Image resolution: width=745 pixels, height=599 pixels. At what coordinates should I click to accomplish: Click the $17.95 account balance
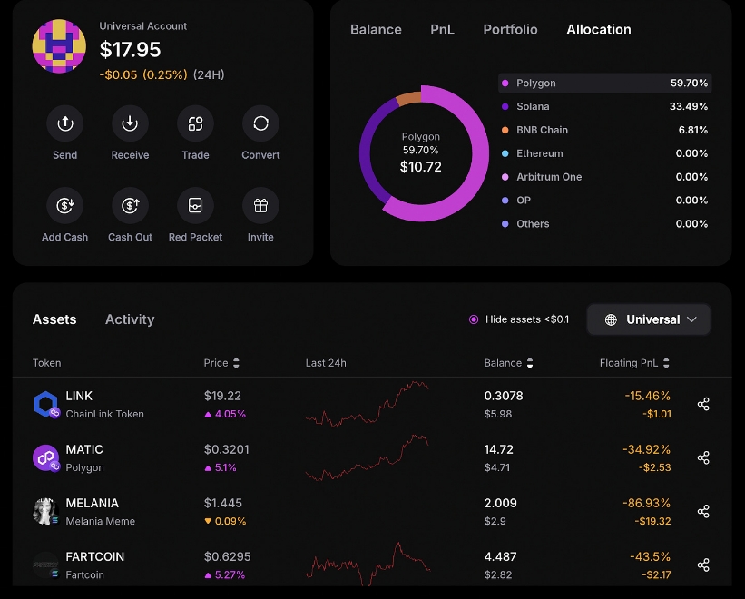[130, 49]
